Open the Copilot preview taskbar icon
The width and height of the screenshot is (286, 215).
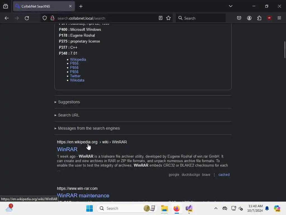(x=277, y=208)
